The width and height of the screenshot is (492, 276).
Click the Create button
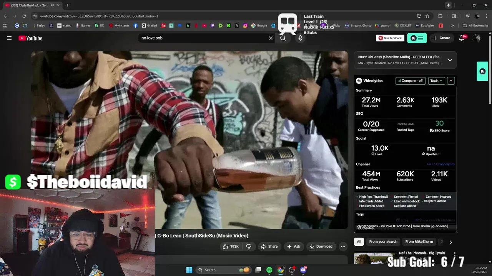(441, 38)
